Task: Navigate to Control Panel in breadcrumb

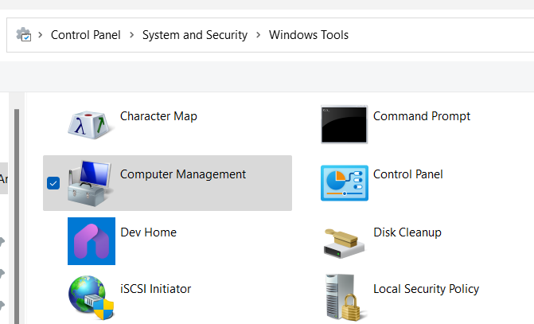Action: pyautogui.click(x=85, y=35)
